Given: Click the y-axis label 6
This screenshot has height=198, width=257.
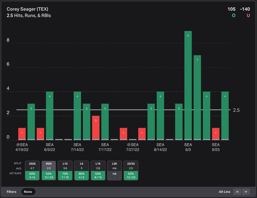Looking at the screenshot, I should [8, 64].
